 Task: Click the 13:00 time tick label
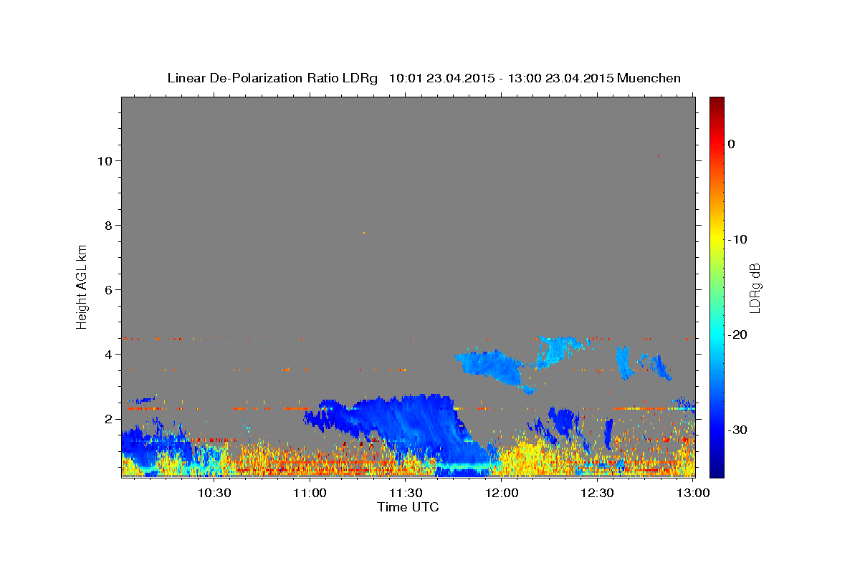693,493
